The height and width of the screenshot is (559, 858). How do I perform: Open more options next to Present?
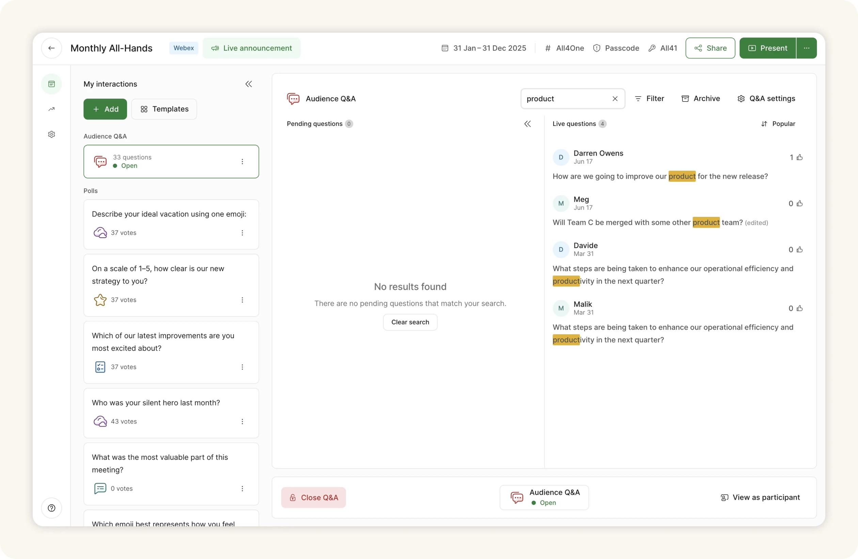tap(807, 48)
